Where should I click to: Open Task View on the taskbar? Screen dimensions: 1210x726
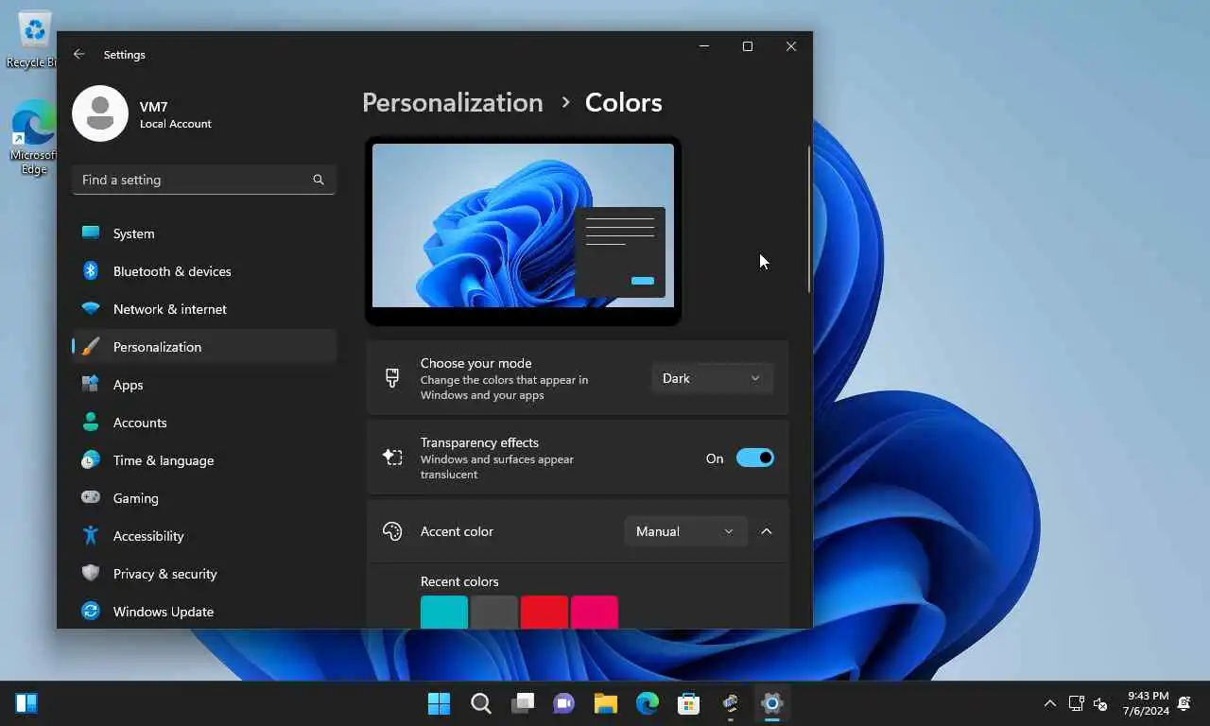pos(522,703)
